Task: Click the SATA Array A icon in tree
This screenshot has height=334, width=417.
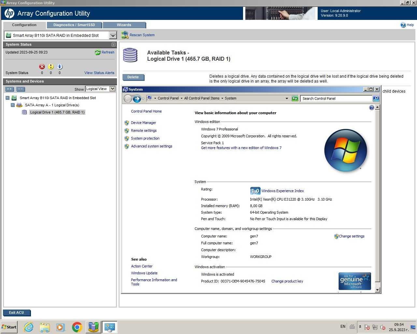Action: pos(19,105)
